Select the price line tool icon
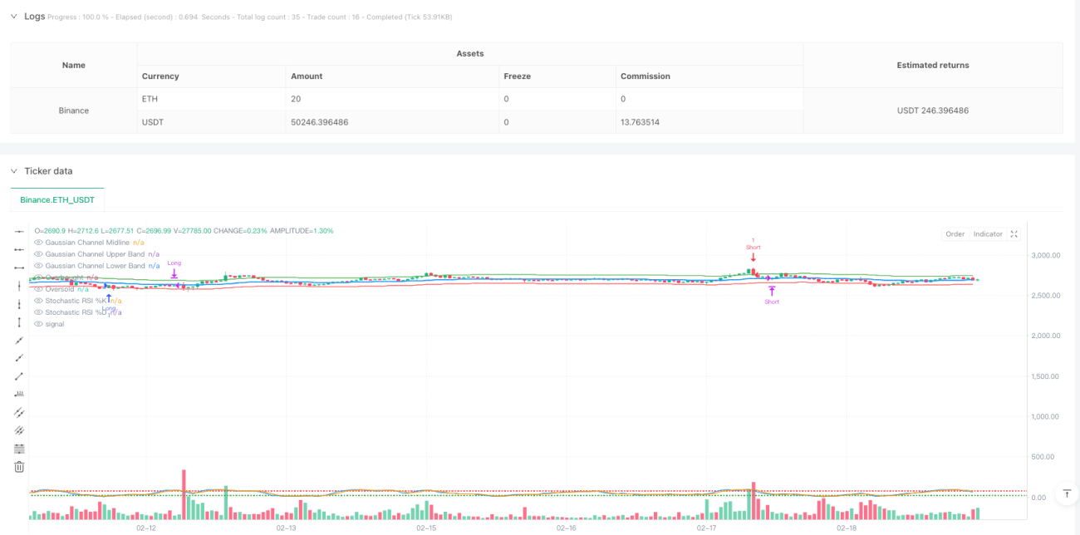 pyautogui.click(x=19, y=394)
